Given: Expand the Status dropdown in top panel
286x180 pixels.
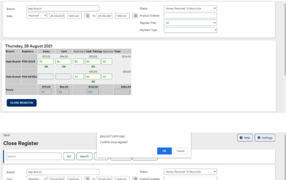Looking at the screenshot, I should pos(190,8).
